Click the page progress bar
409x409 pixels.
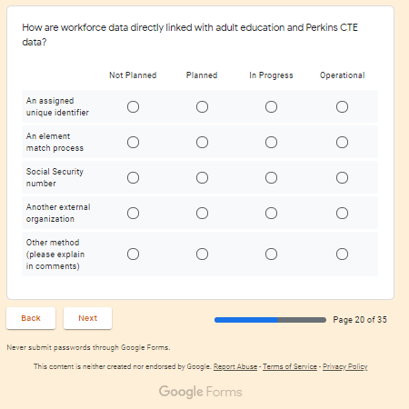click(x=270, y=320)
